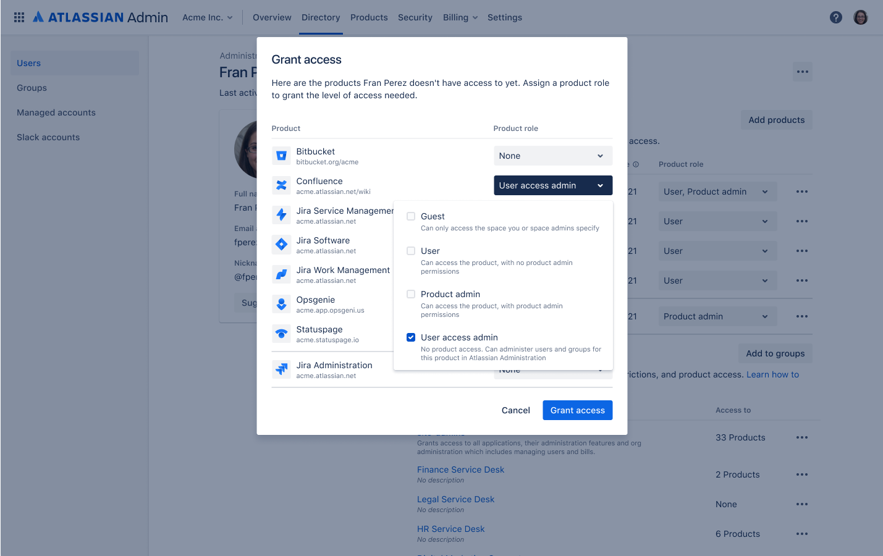Click the Grant access button
This screenshot has width=883, height=556.
[578, 410]
